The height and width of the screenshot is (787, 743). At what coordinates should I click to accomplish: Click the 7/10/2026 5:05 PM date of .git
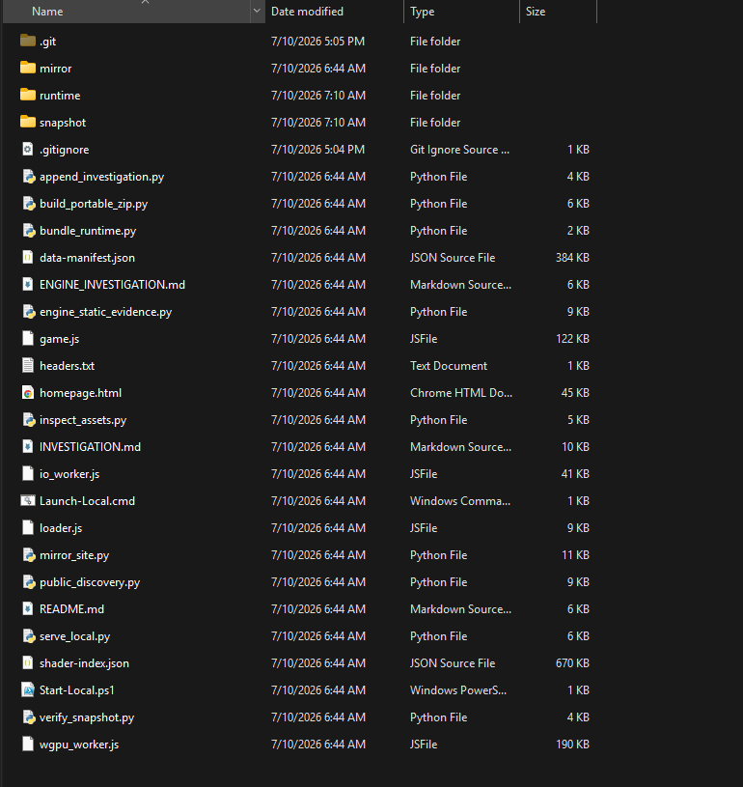tap(318, 42)
